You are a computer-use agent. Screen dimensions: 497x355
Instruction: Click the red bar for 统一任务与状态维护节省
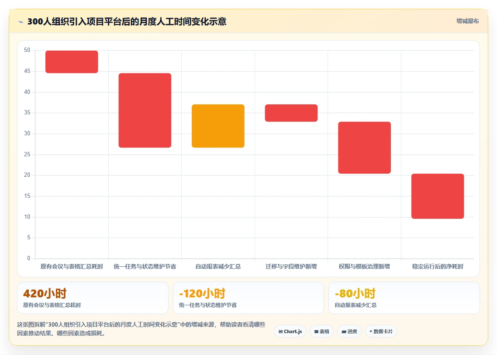(145, 110)
